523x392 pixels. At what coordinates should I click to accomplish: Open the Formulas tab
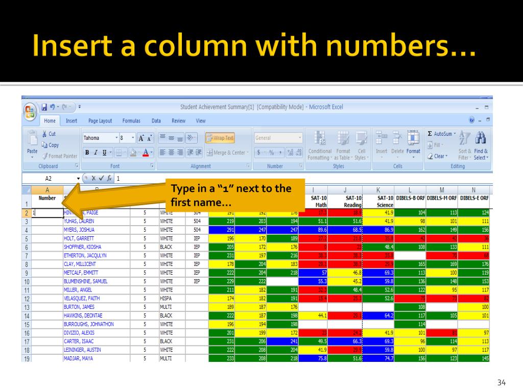tap(131, 120)
